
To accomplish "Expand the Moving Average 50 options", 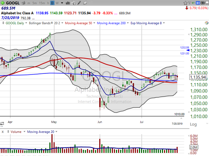I will tap(79, 23).
